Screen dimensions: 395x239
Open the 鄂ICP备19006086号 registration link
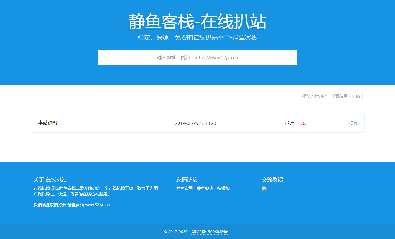[x=209, y=231]
